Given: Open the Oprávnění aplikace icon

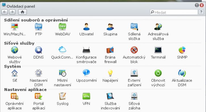Looking at the screenshot, I should 14,96.
